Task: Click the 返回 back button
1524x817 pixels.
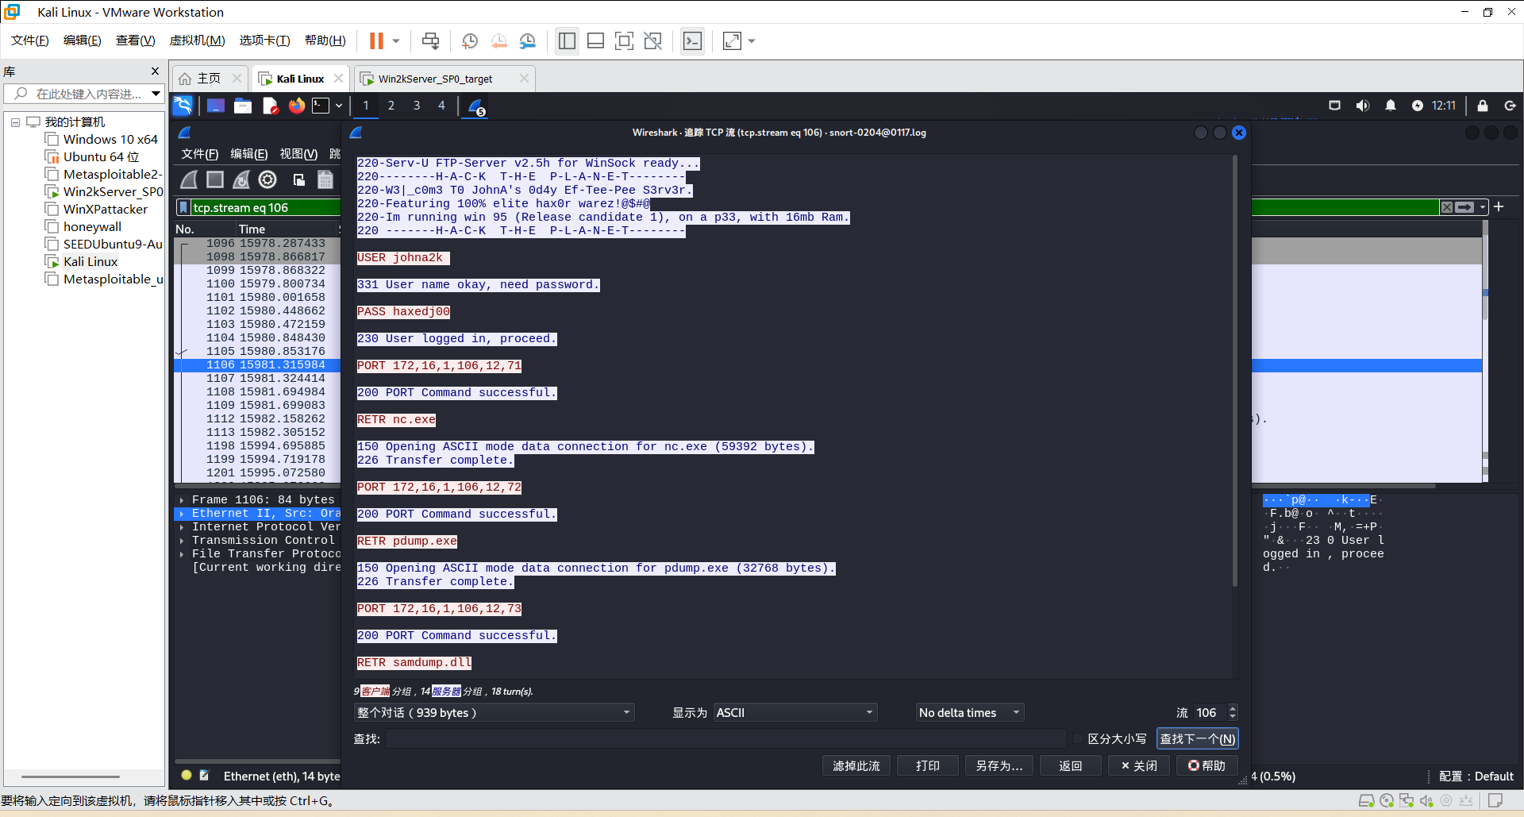Action: 1071,765
